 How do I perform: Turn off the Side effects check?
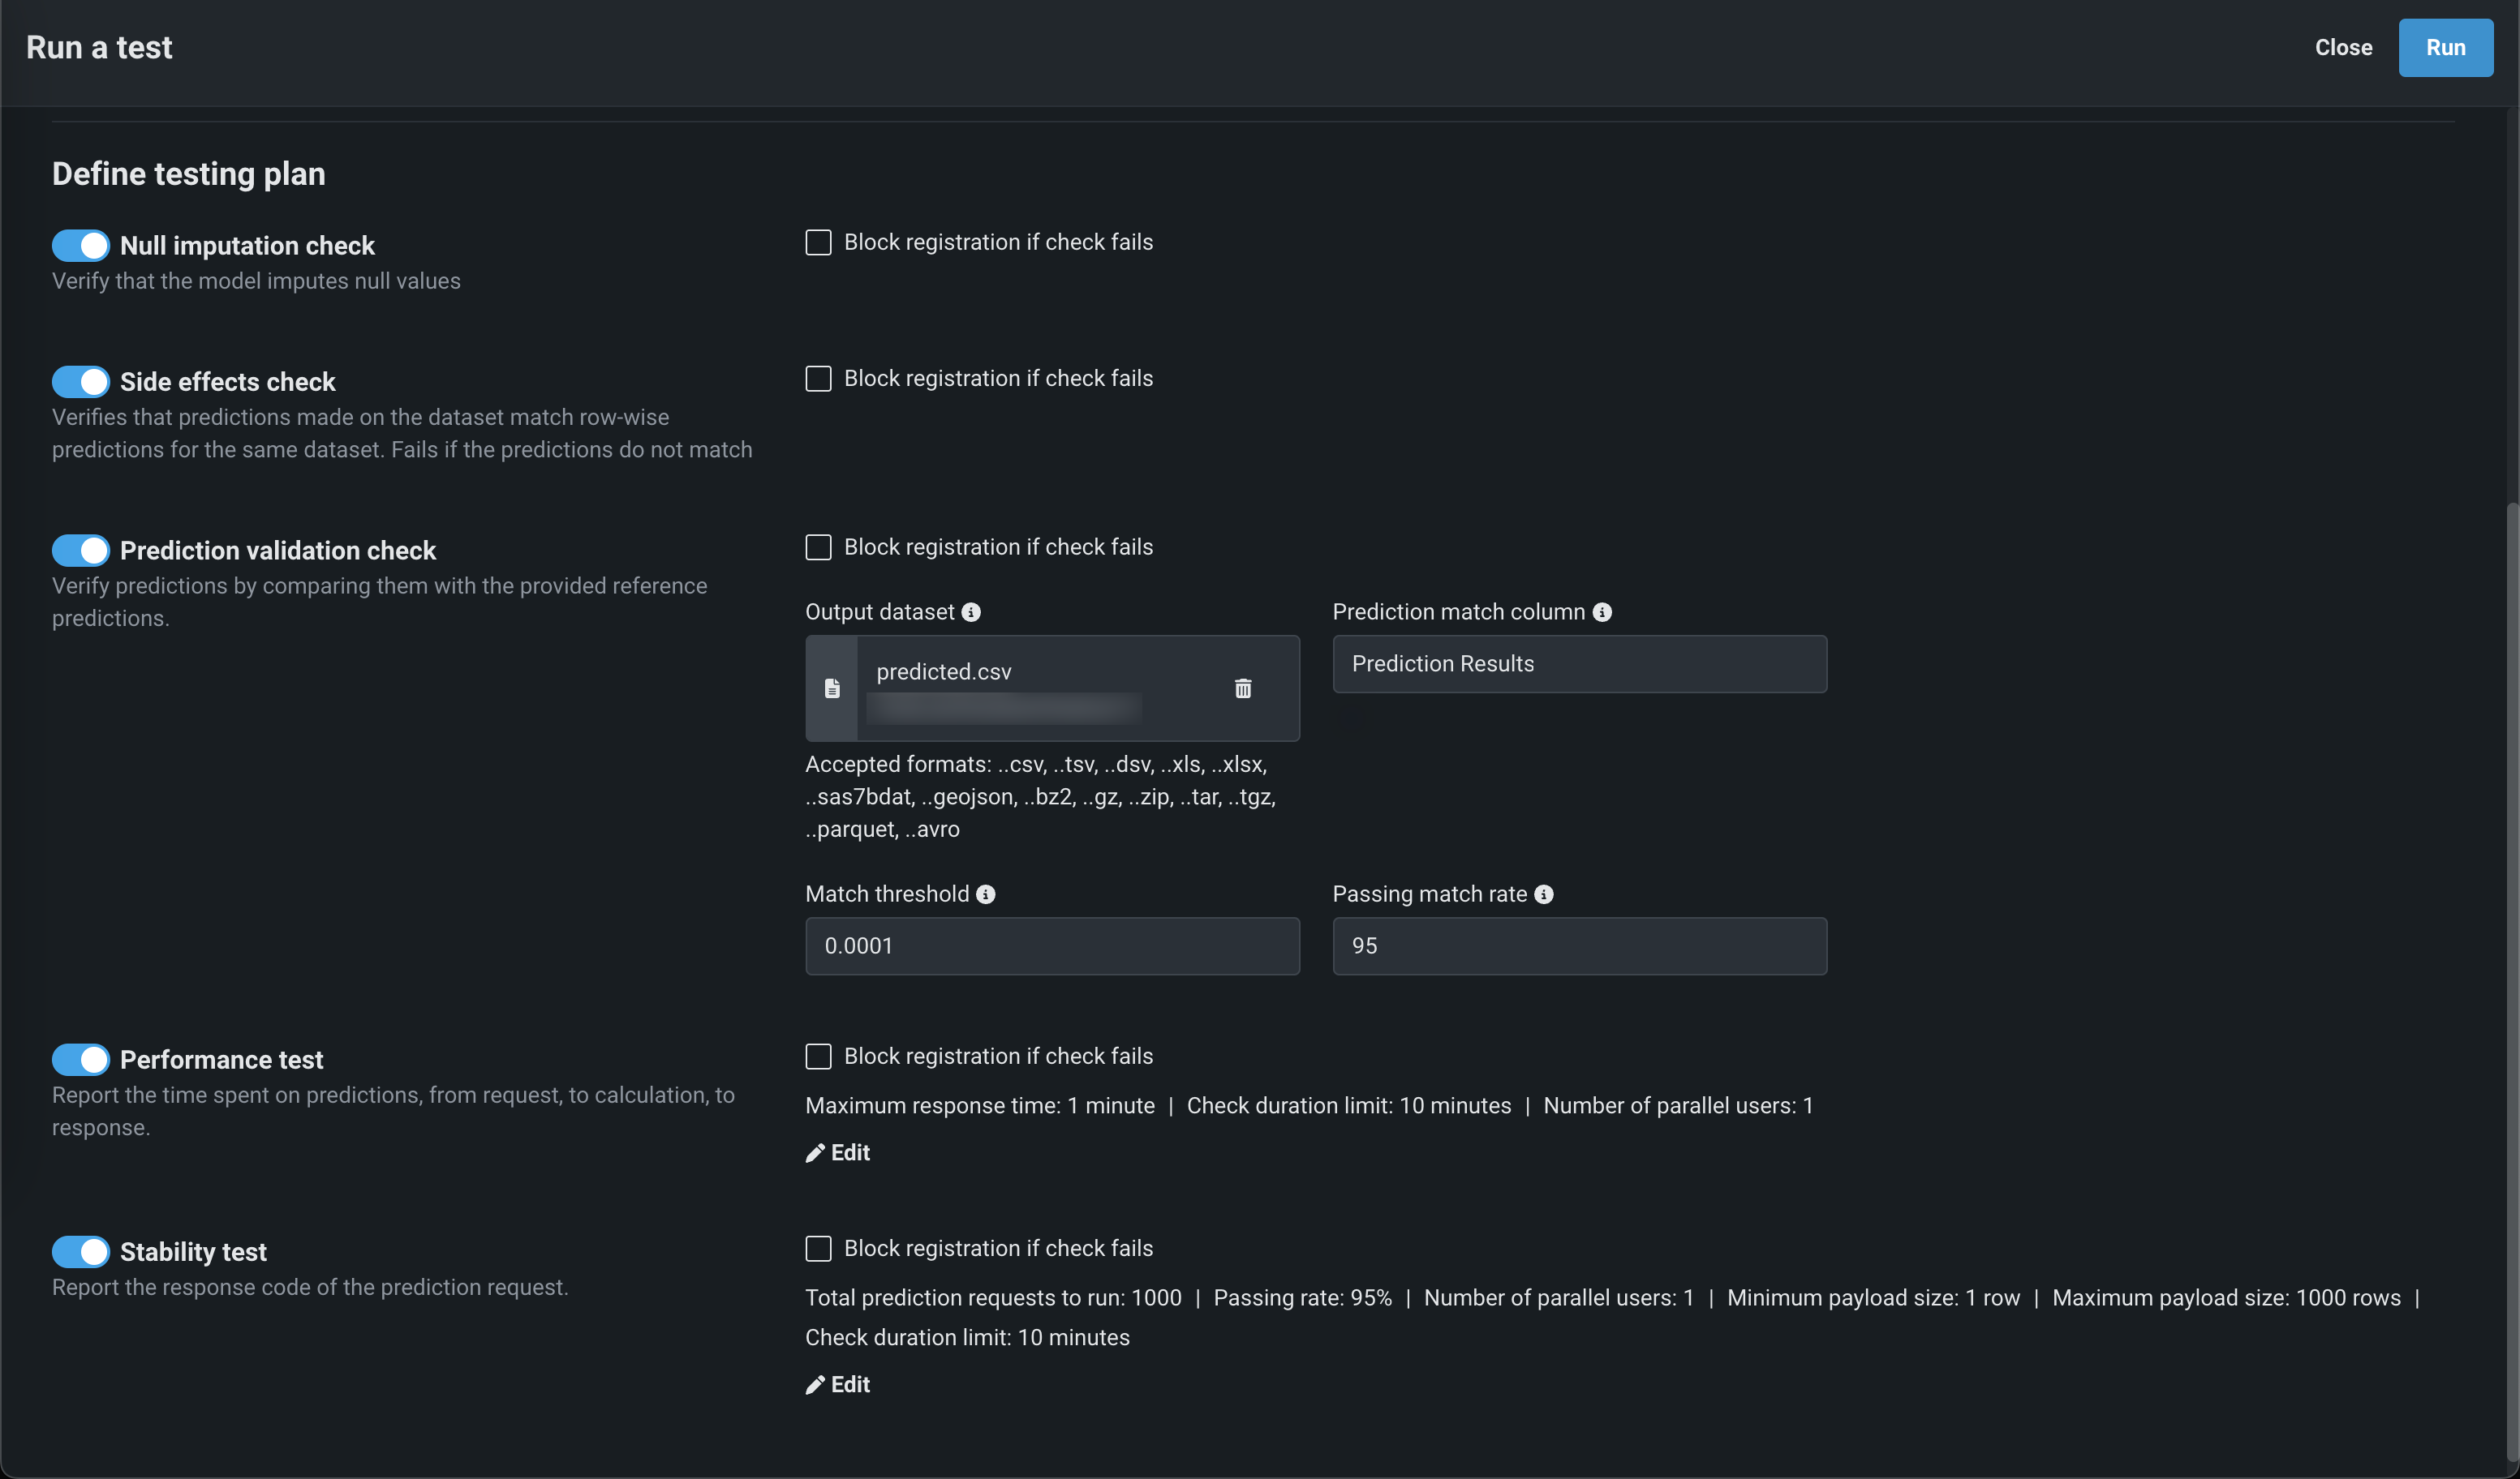81,382
